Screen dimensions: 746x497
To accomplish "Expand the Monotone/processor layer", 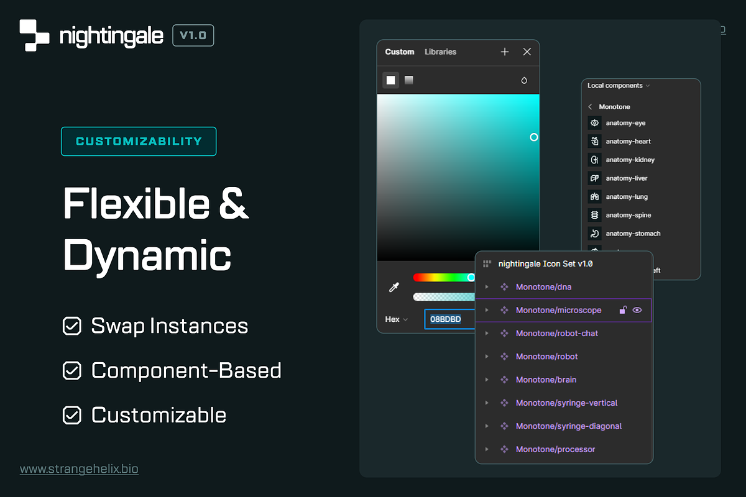I will (487, 449).
